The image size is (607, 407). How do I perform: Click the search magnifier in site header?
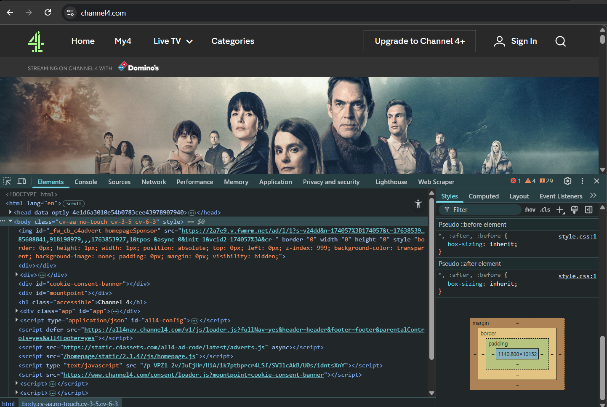[x=560, y=41]
